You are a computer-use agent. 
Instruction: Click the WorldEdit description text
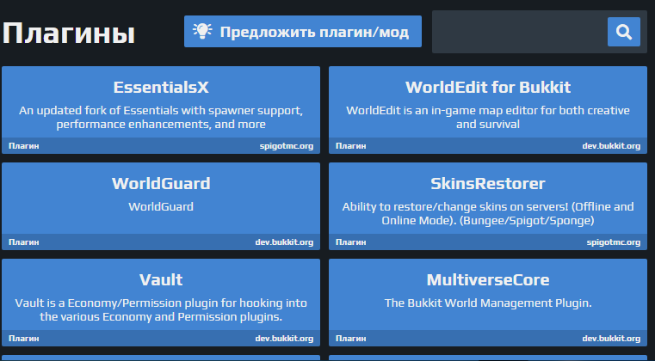pyautogui.click(x=488, y=117)
